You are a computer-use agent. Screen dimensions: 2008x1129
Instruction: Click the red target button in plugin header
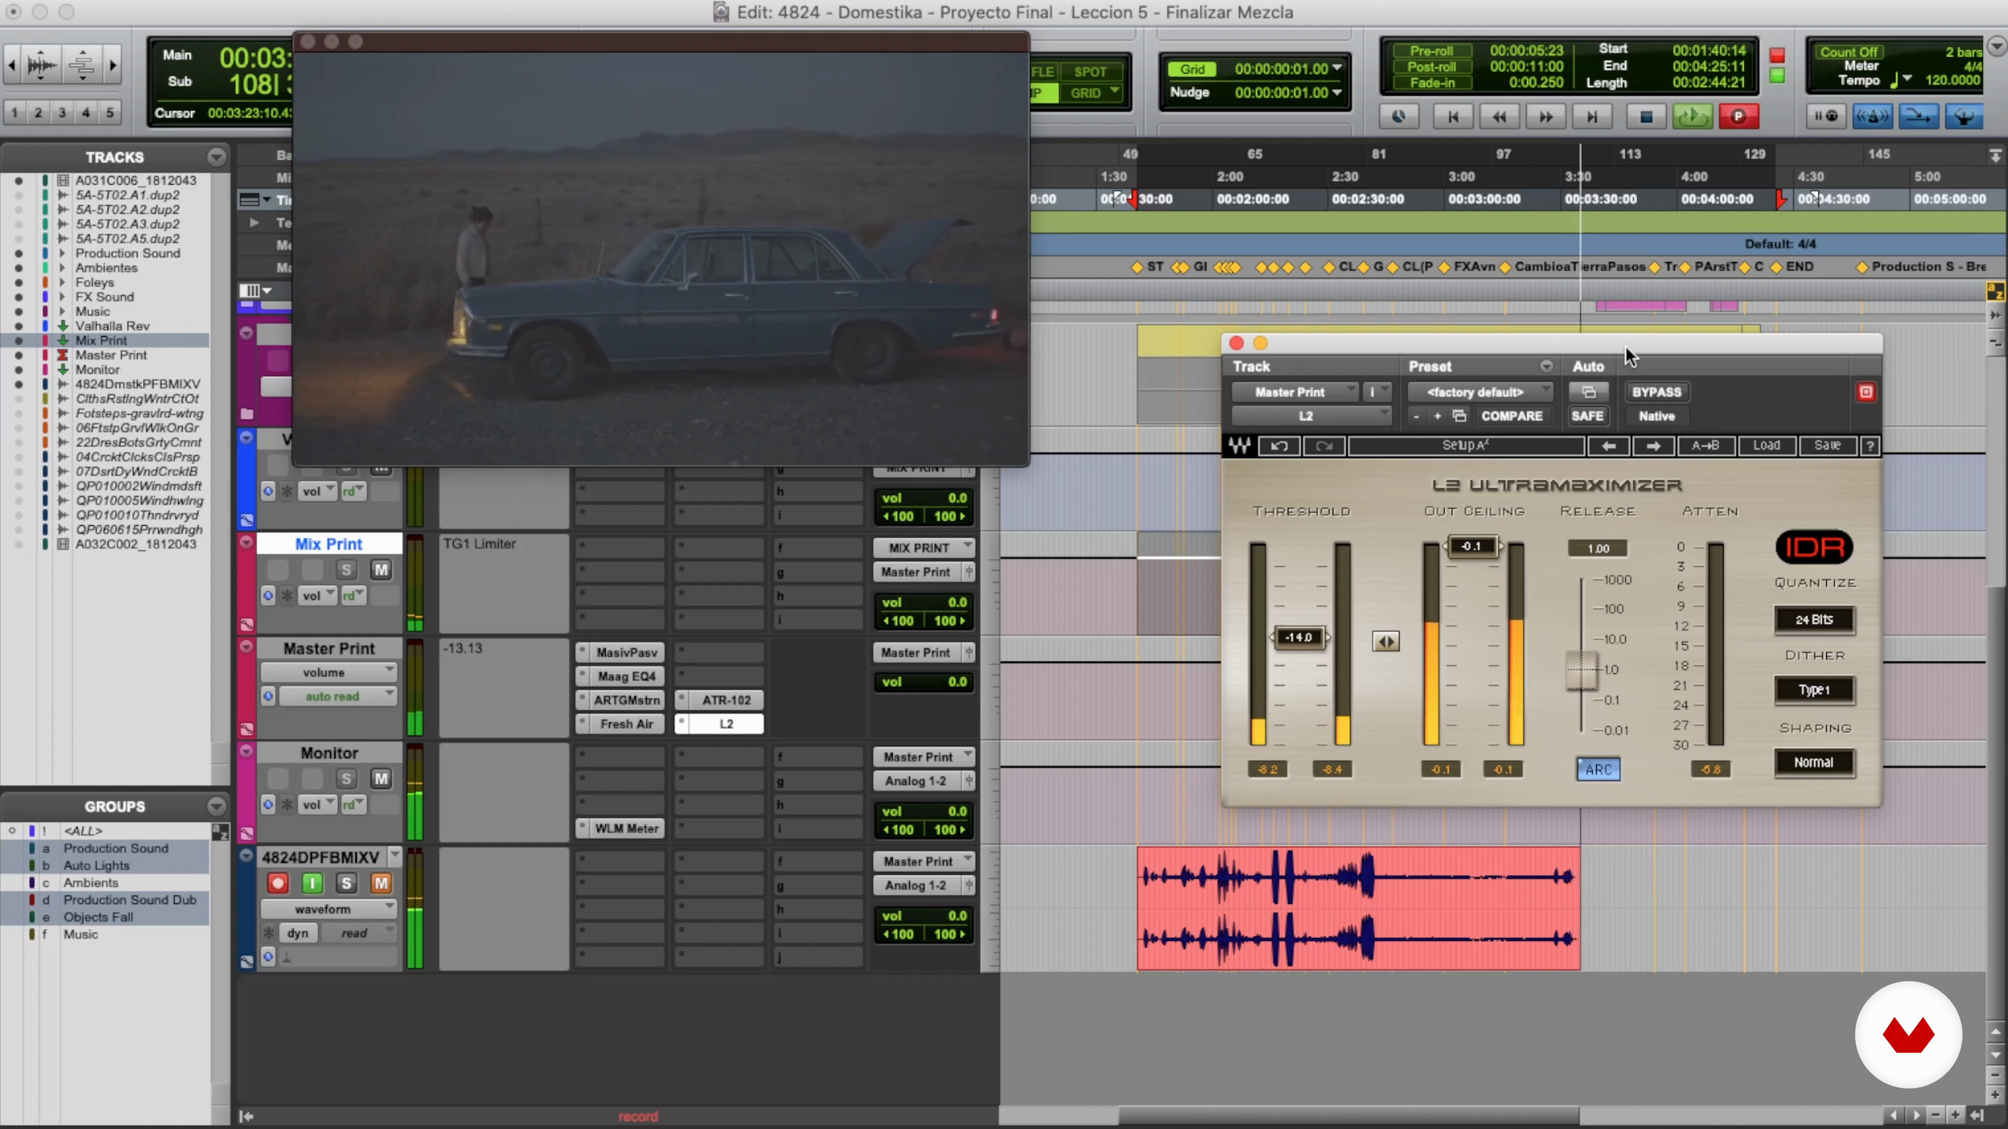coord(1865,392)
